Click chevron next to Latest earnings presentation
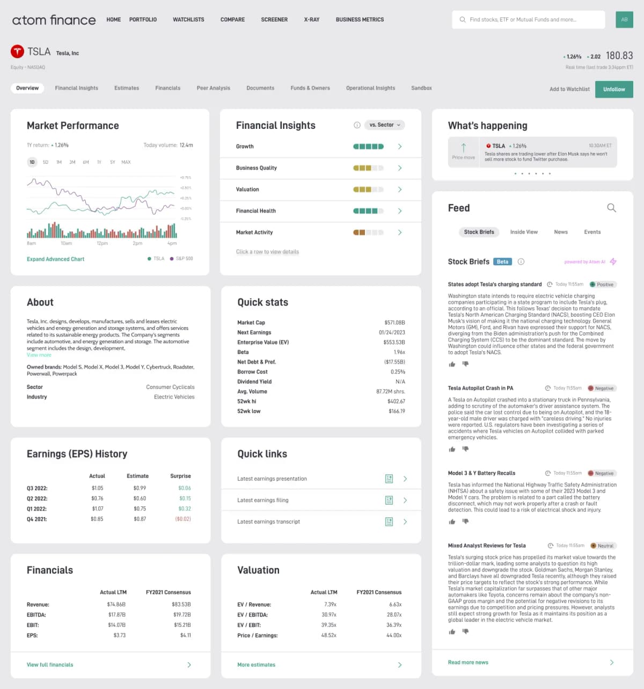The height and width of the screenshot is (689, 644). [405, 478]
